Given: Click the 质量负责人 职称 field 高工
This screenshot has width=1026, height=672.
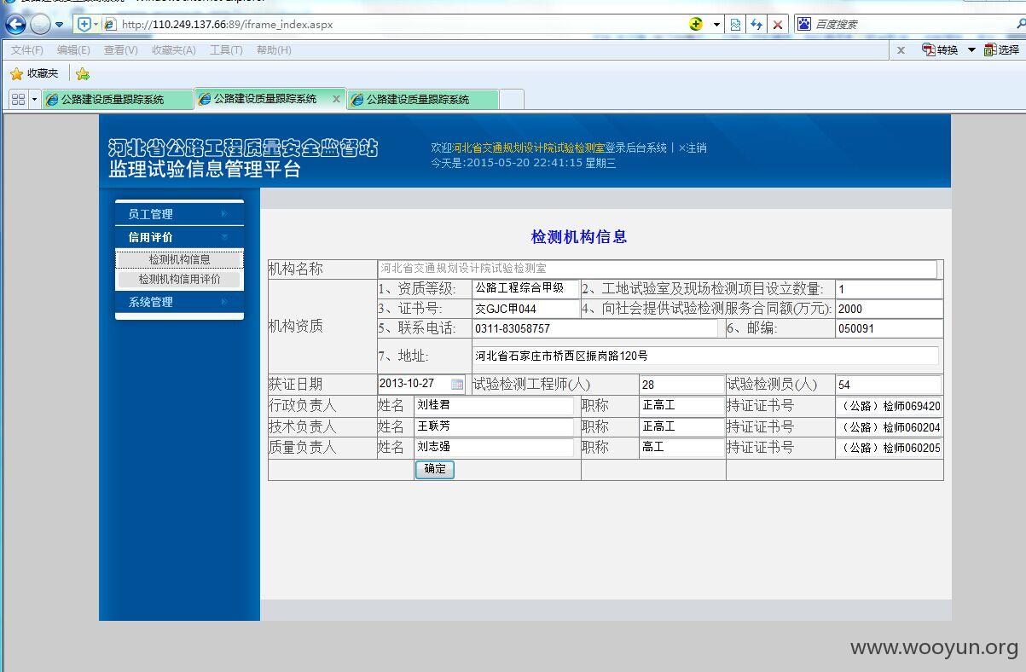Looking at the screenshot, I should click(x=681, y=448).
